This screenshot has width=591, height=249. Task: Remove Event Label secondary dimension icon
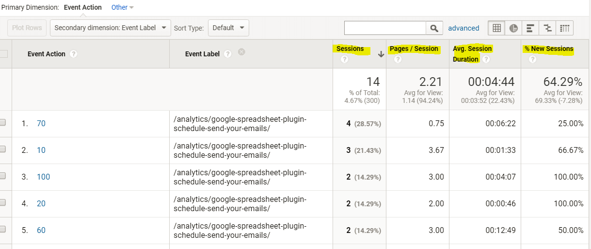(241, 52)
